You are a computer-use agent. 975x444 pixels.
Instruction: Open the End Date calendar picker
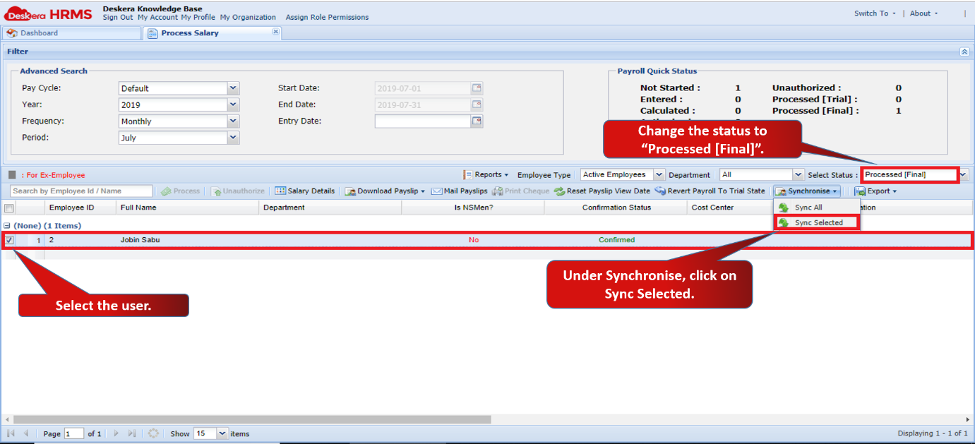tap(477, 104)
